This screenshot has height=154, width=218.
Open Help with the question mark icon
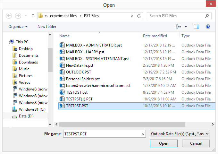208,26
